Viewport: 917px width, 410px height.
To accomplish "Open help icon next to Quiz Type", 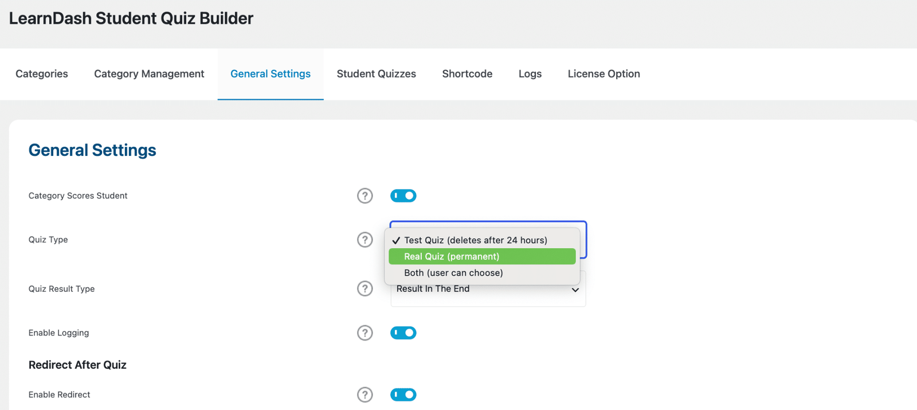I will [x=365, y=240].
